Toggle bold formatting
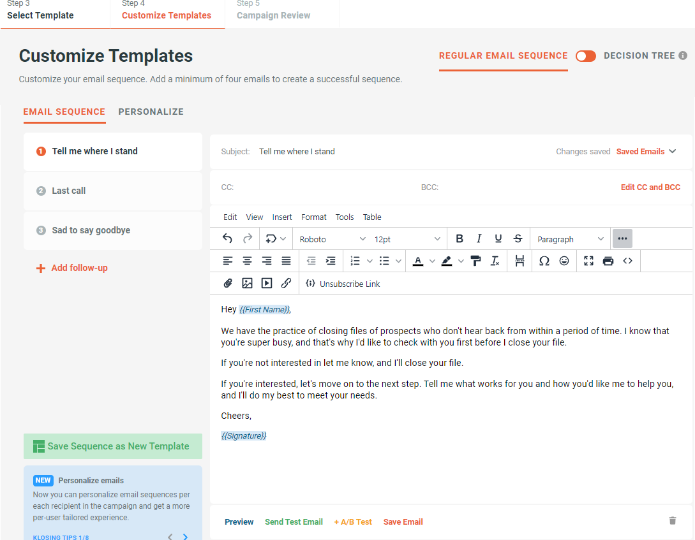 [x=460, y=239]
